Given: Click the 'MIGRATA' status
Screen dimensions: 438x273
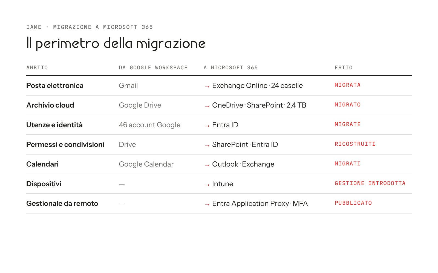Looking at the screenshot, I should point(348,85).
